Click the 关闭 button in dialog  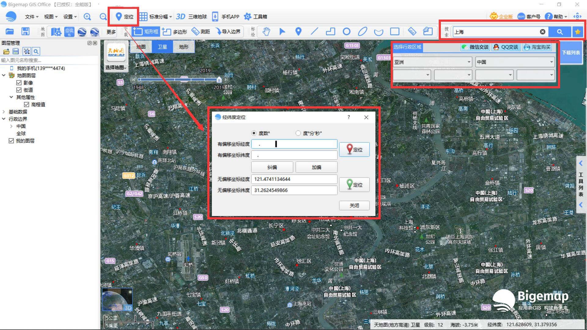click(354, 205)
